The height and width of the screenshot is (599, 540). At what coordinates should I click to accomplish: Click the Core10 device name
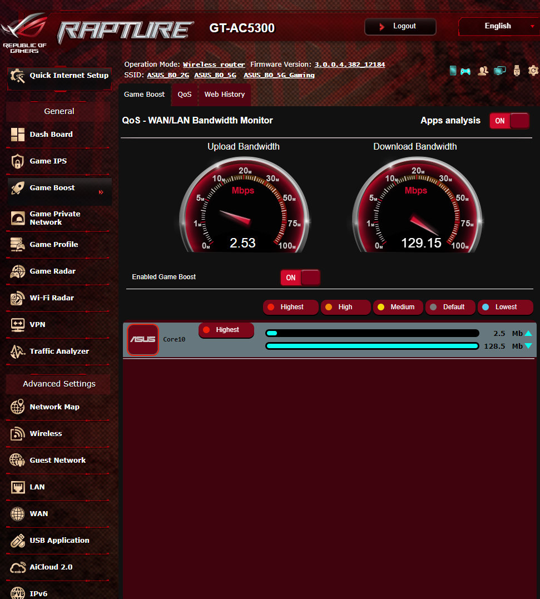(x=174, y=339)
